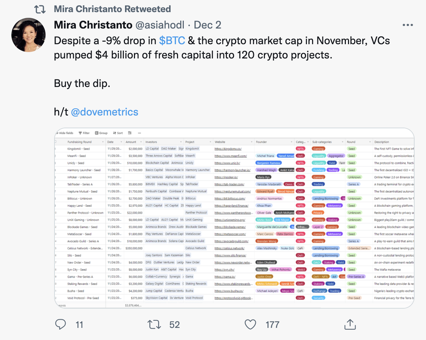Click Mira Christanto Retweeted label
This screenshot has width=426, height=340.
pos(113,9)
